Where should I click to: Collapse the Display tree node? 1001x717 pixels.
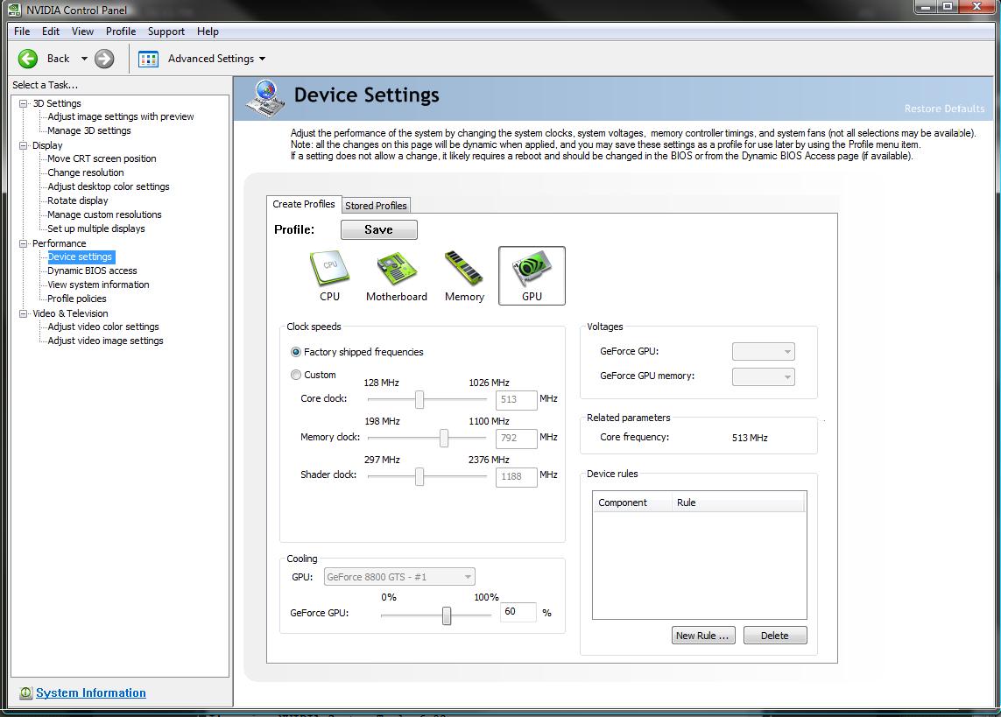point(24,145)
